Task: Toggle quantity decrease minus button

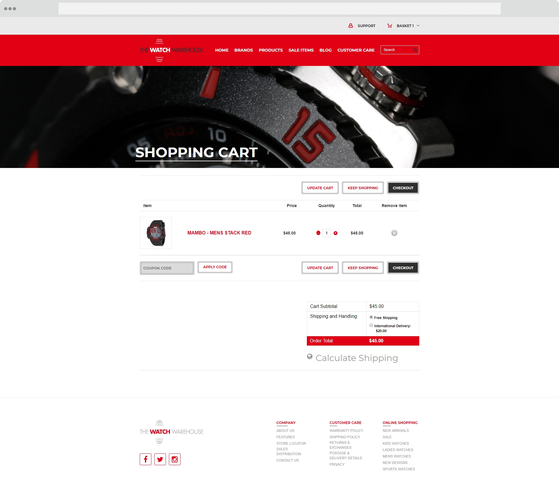Action: (319, 233)
